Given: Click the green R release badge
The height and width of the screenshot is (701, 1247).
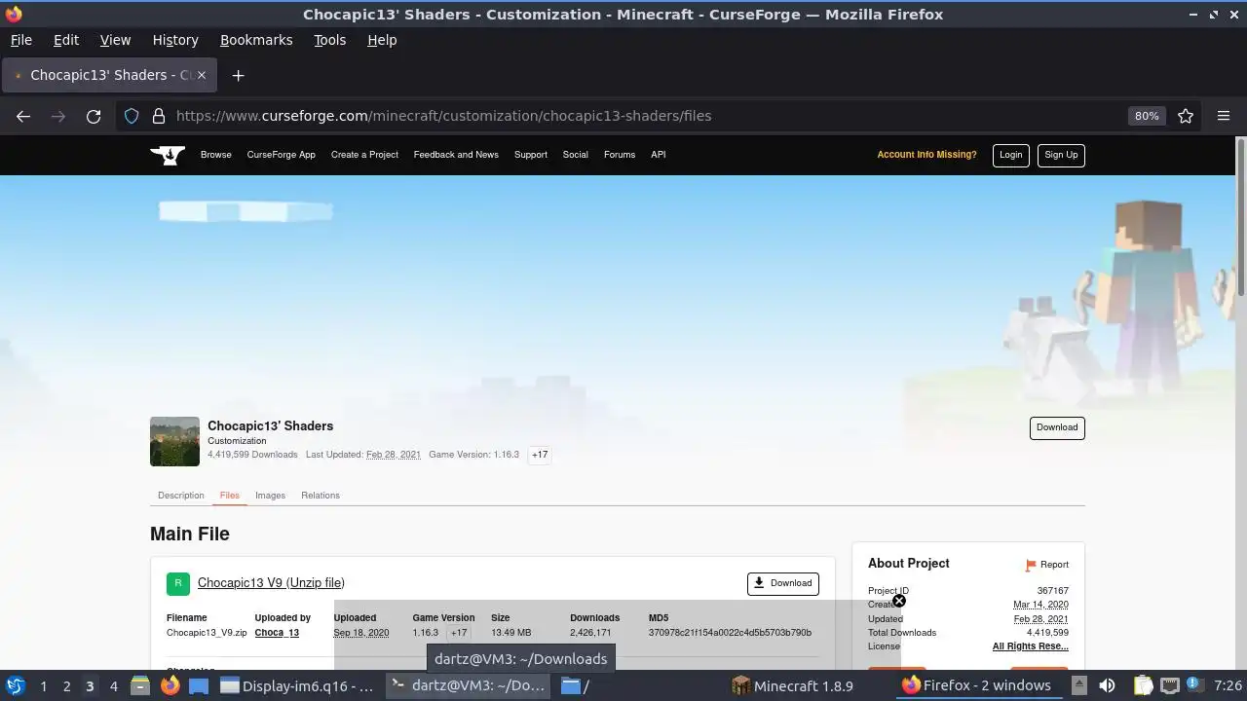Looking at the screenshot, I should (177, 583).
